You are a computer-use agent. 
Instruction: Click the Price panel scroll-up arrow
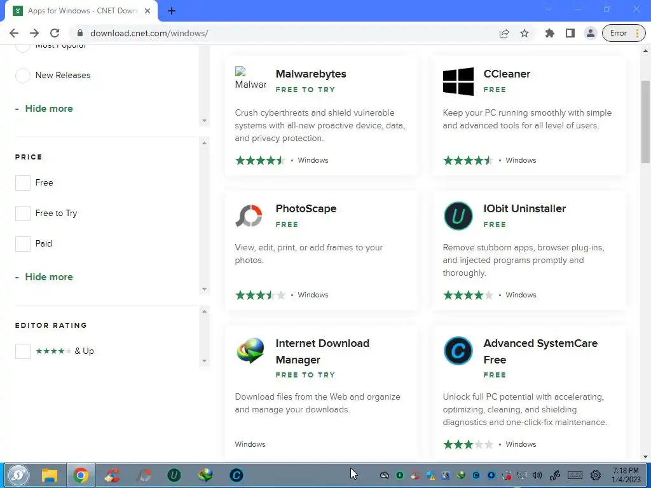[204, 143]
